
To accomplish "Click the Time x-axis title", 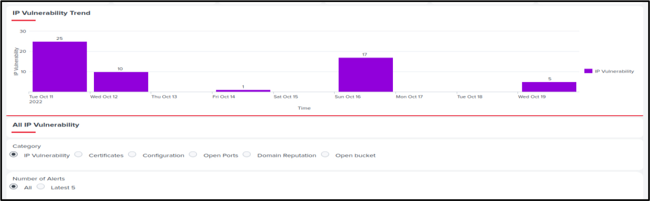I will click(304, 108).
